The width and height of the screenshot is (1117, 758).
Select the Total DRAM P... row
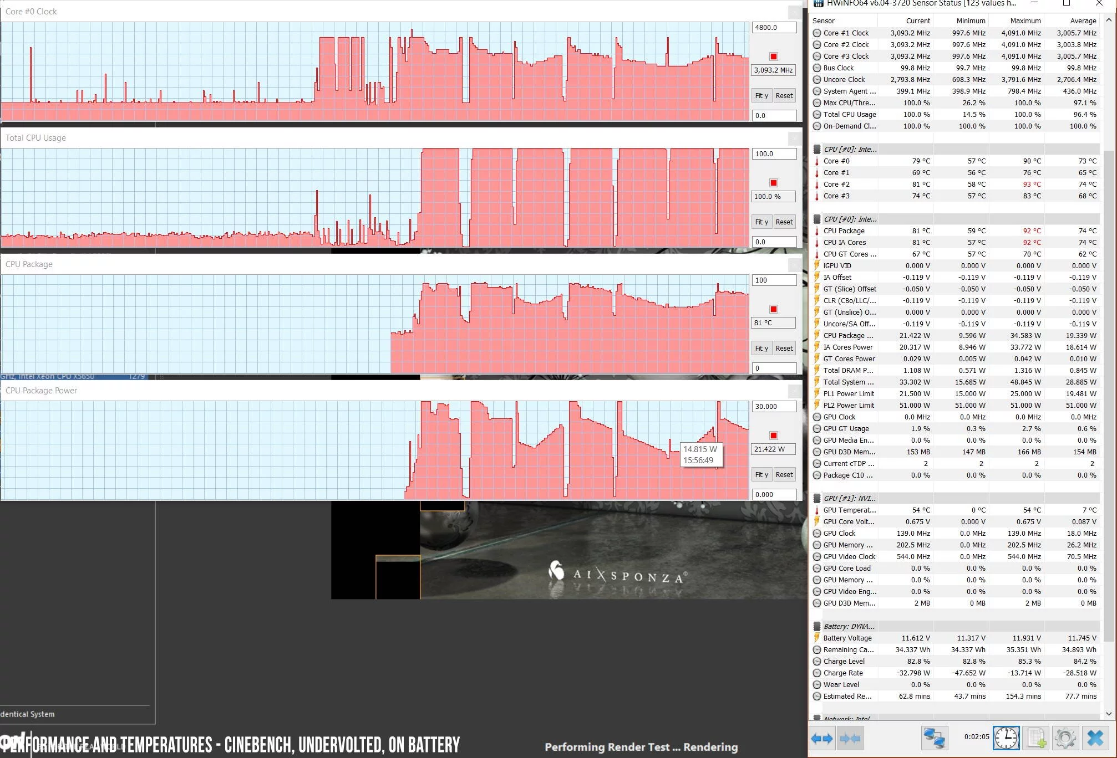click(955, 370)
